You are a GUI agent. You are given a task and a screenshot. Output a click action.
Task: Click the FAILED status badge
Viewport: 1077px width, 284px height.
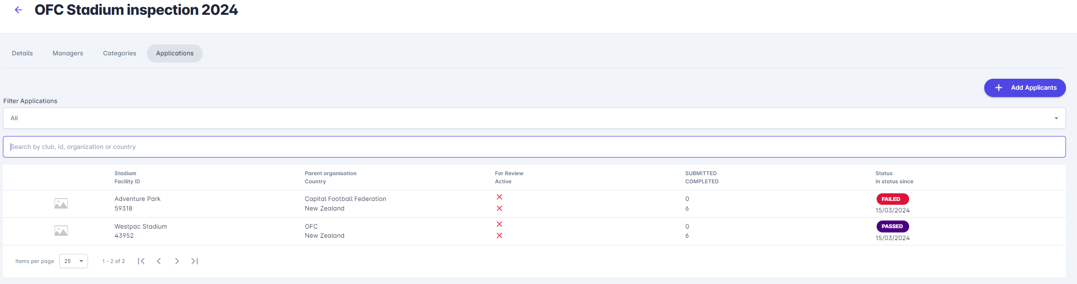892,199
